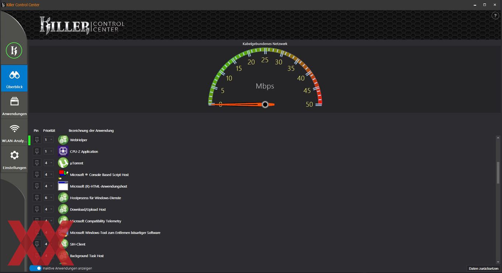The height and width of the screenshot is (273, 502).
Task: Select Microsoft Console Based Script Host text
Action: (x=99, y=175)
